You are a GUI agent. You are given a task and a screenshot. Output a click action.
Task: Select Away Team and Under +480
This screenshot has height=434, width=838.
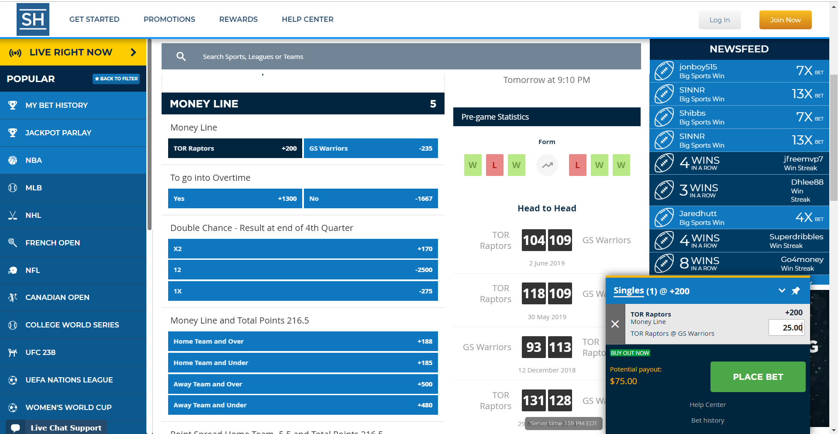tap(303, 405)
